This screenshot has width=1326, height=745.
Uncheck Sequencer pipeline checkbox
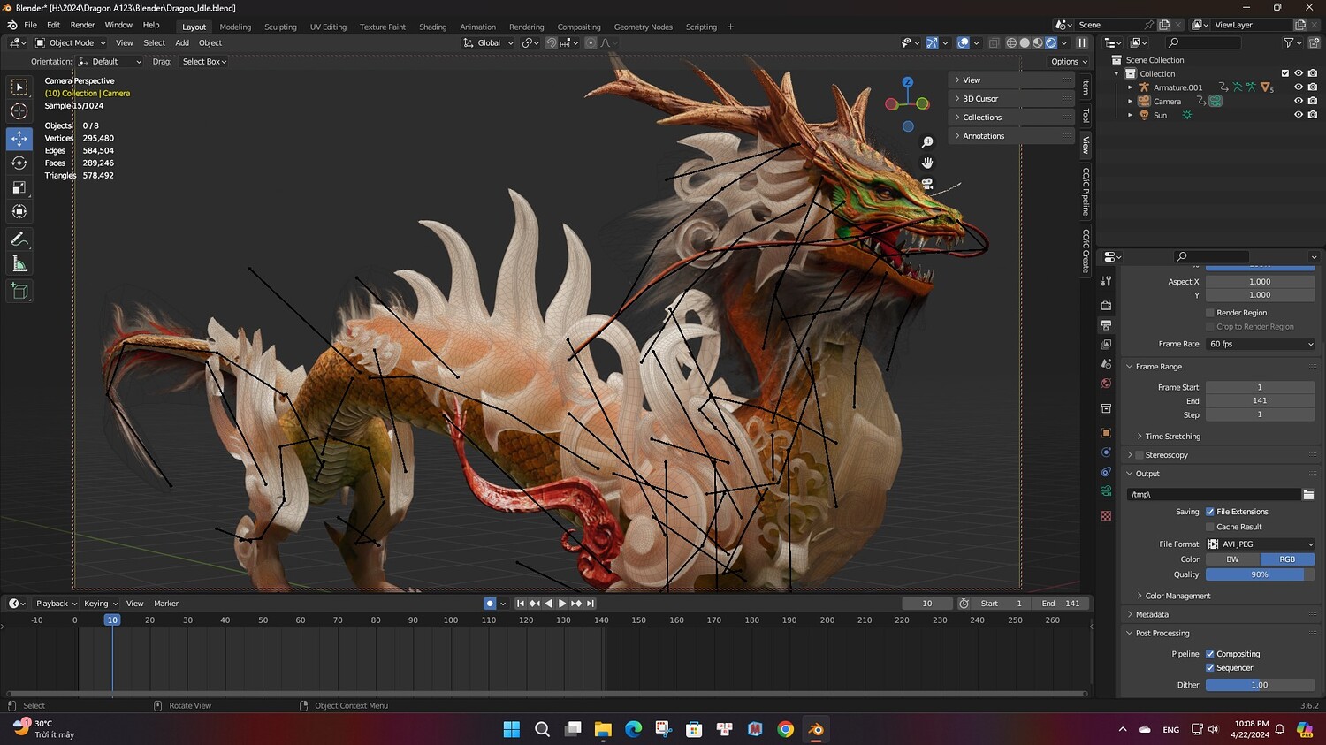pos(1210,668)
